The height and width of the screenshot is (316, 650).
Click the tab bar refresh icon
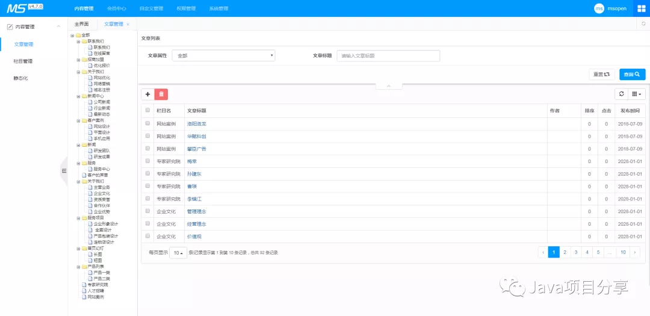tap(643, 24)
